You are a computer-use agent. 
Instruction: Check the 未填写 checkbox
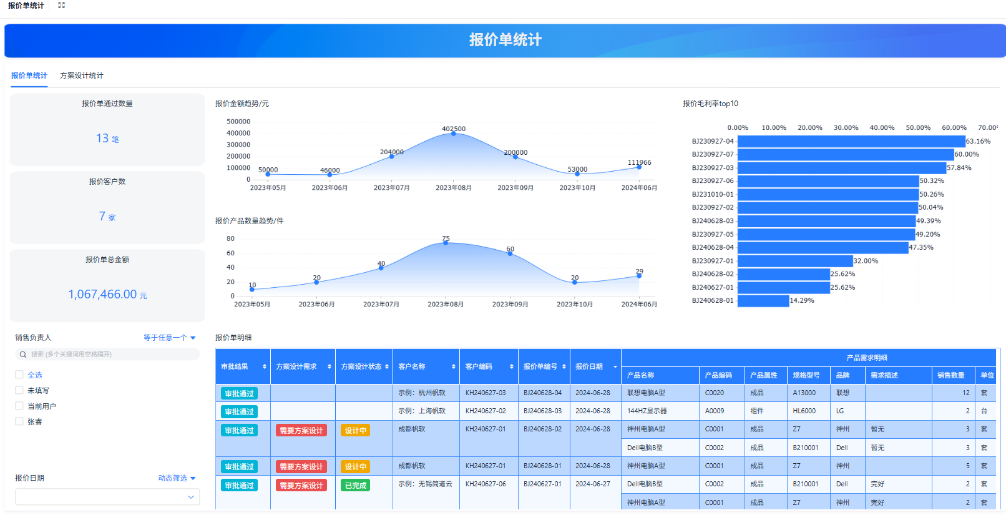[19, 390]
